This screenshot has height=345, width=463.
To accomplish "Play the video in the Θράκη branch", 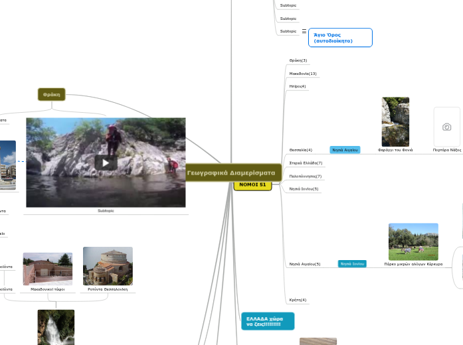I will click(106, 163).
